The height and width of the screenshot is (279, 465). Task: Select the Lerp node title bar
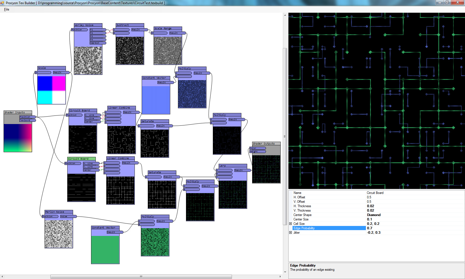click(x=232, y=166)
